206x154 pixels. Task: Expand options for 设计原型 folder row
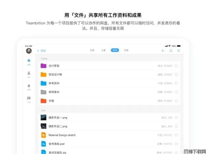(176, 66)
